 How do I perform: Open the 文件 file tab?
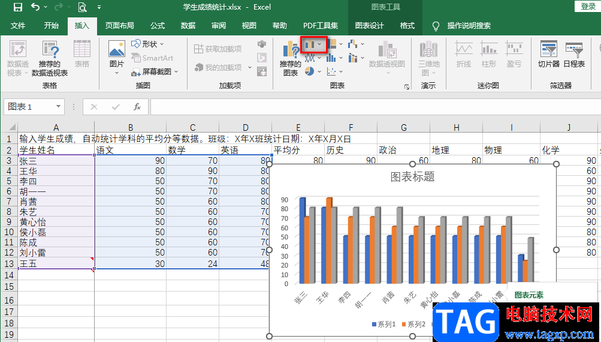18,26
